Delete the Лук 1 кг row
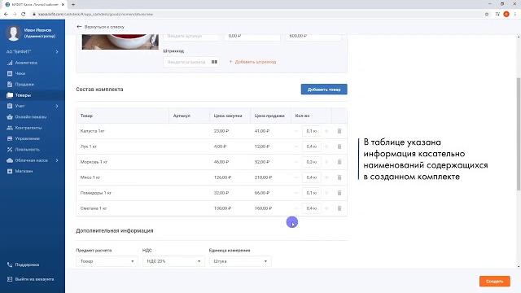Viewport: 521px width, 293px height. point(339,146)
